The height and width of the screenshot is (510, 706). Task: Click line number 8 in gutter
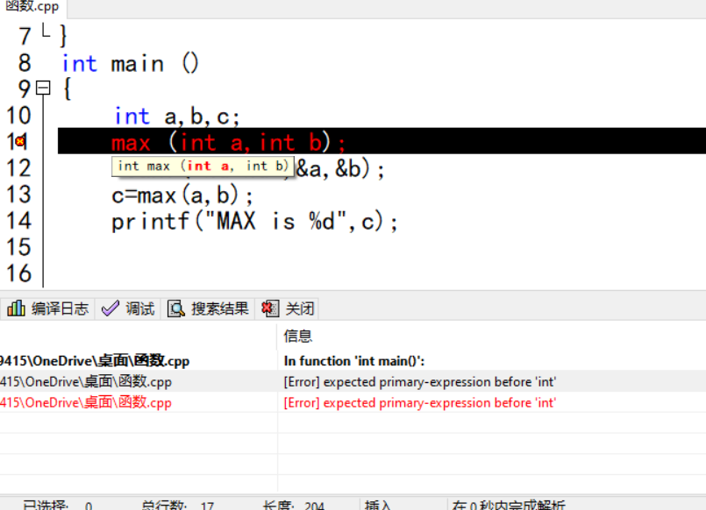point(25,63)
